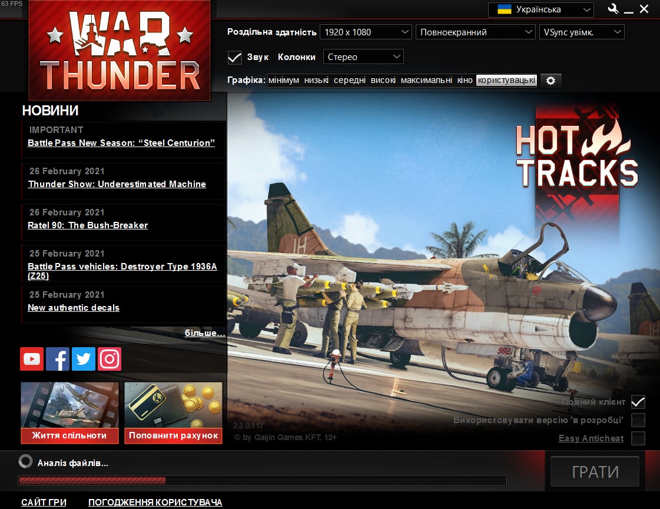The image size is (660, 509).
Task: Select максимальні graphics preset
Action: [x=426, y=81]
